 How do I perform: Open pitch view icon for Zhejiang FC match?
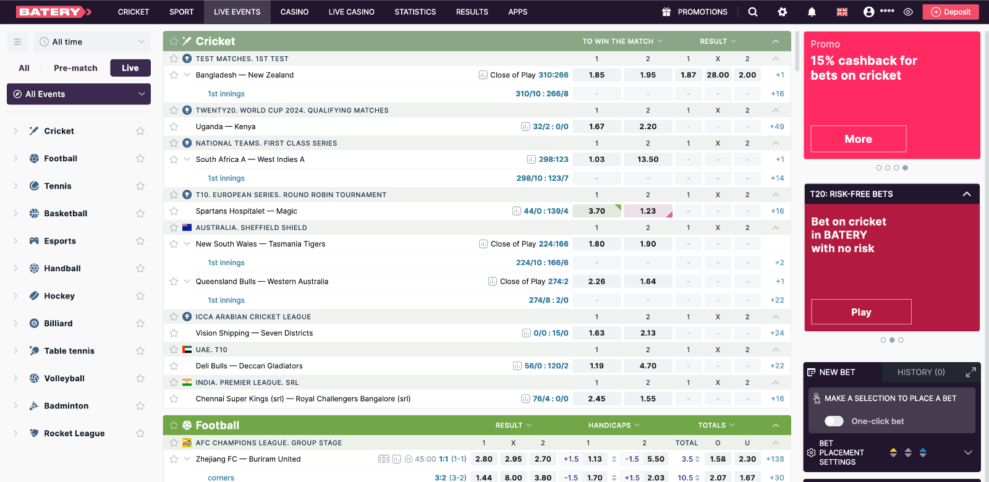coord(384,459)
